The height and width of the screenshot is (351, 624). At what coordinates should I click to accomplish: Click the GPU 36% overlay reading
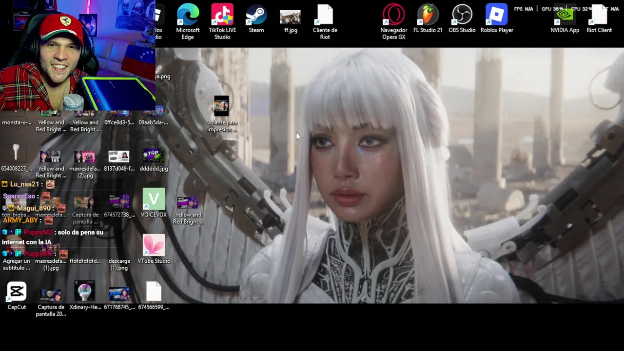click(x=552, y=9)
